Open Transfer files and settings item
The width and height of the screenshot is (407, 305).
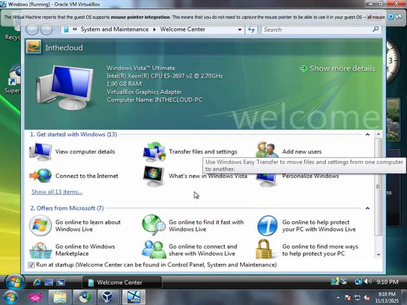click(x=190, y=152)
